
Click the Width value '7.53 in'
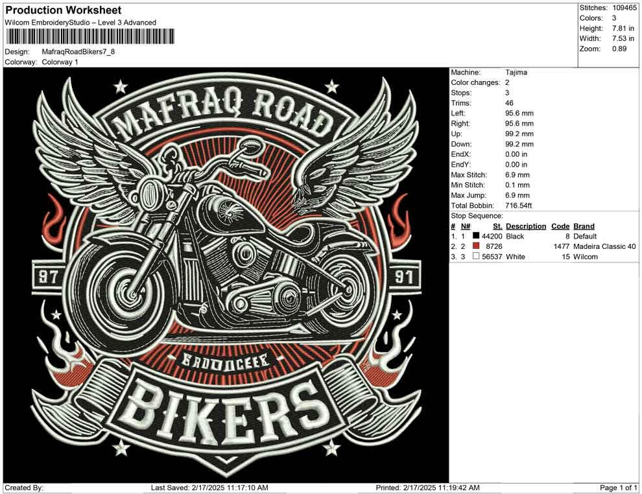623,38
